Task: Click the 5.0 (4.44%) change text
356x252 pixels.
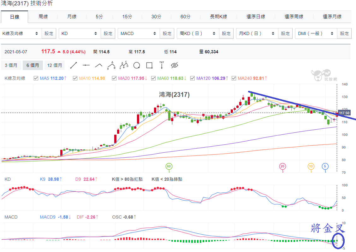Action: click(x=74, y=52)
